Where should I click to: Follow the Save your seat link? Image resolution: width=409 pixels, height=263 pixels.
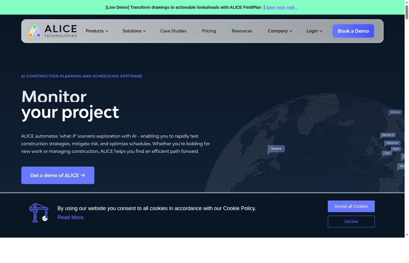click(282, 7)
